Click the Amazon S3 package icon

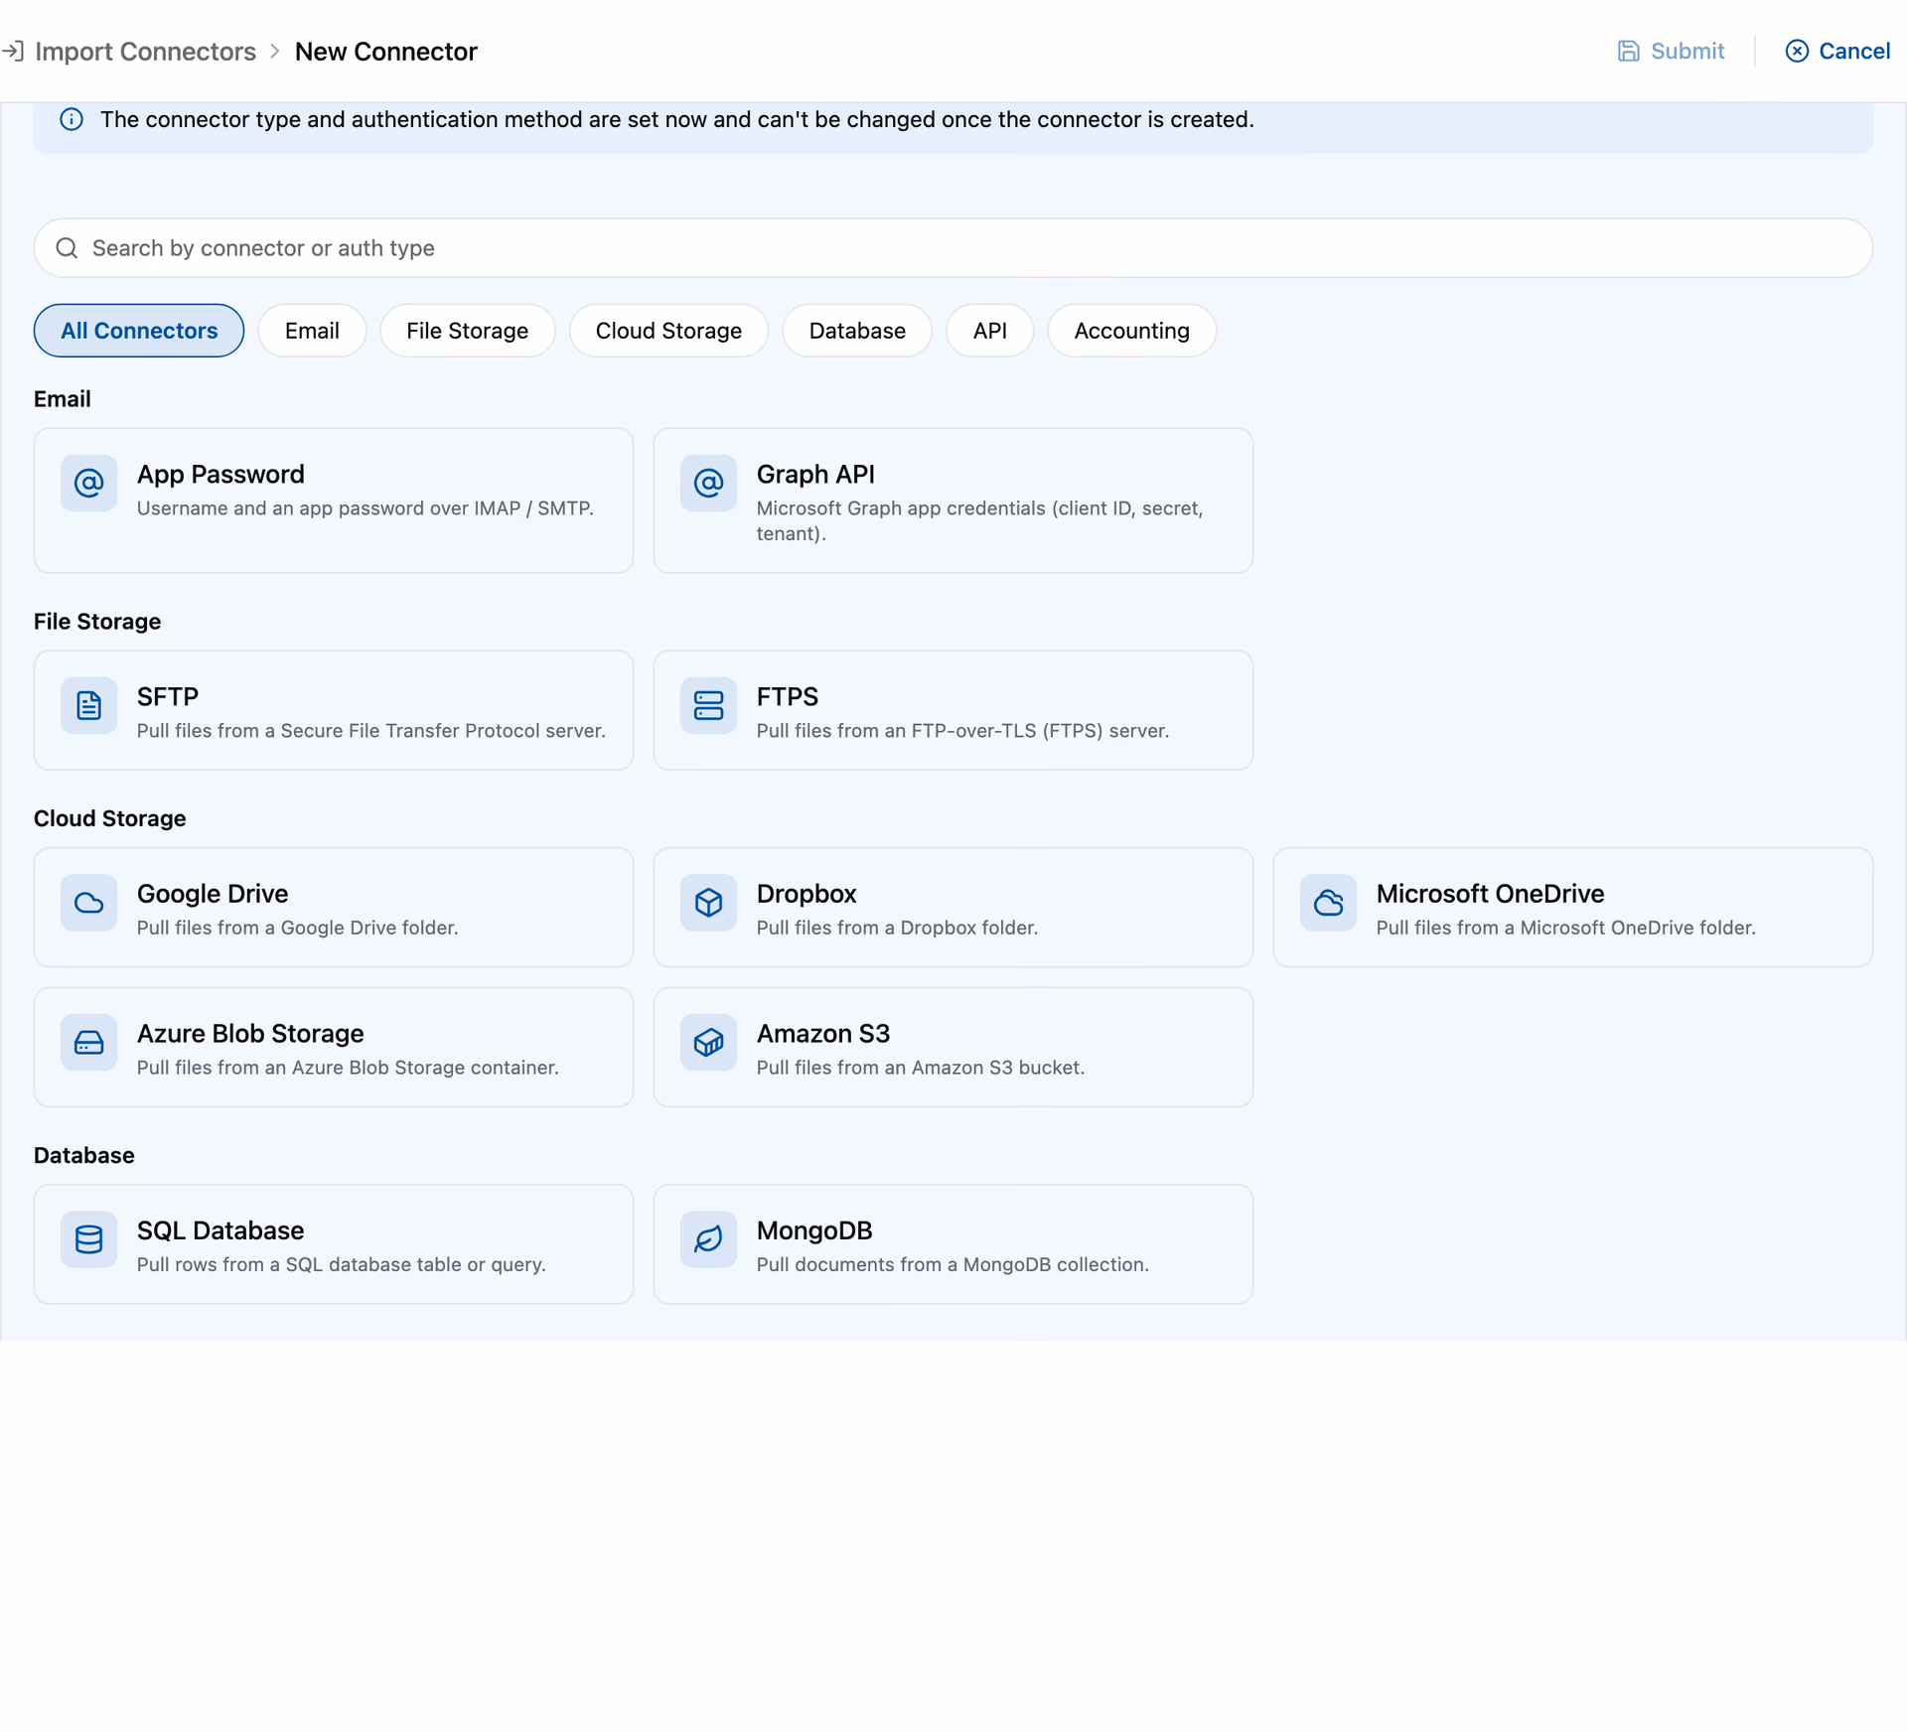[x=708, y=1043]
